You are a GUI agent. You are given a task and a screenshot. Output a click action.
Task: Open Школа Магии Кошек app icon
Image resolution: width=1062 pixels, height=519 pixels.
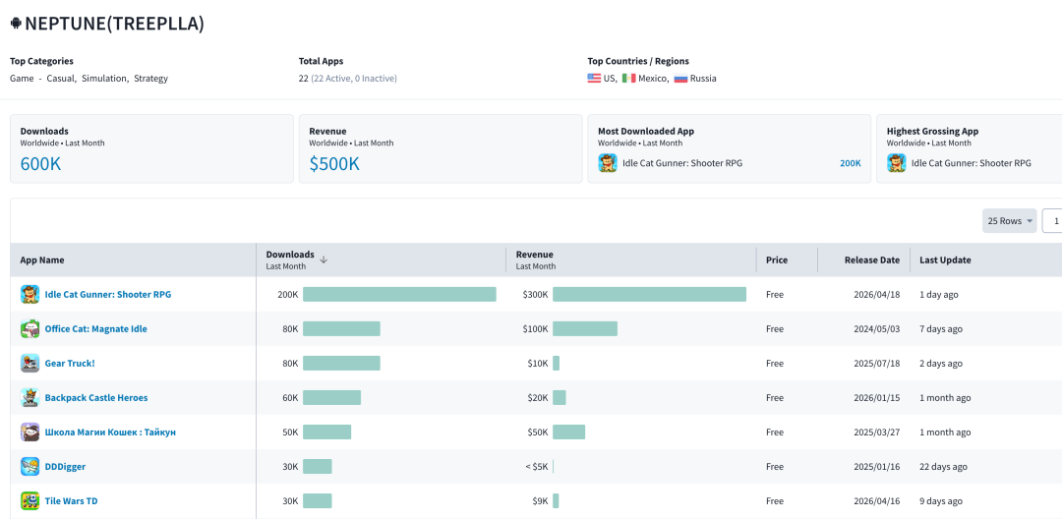[29, 432]
